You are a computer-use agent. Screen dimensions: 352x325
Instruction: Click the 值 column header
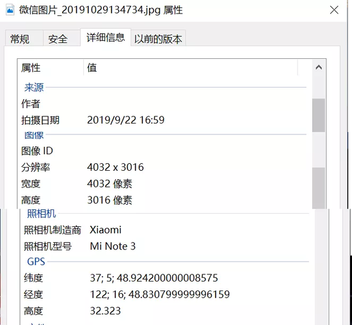pos(191,68)
